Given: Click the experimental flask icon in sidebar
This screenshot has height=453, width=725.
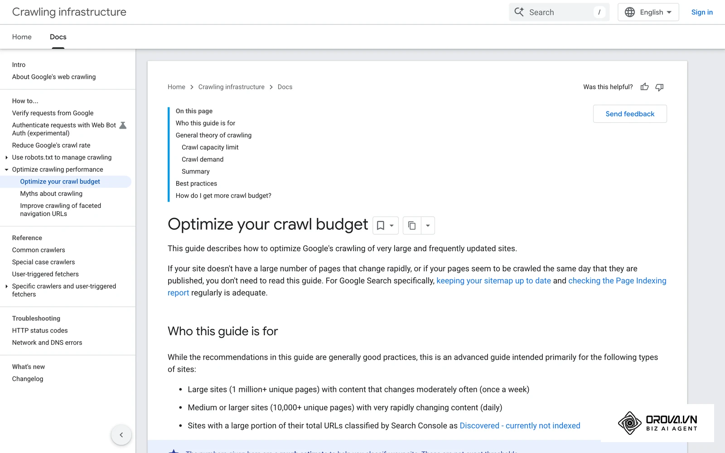Looking at the screenshot, I should click(123, 125).
